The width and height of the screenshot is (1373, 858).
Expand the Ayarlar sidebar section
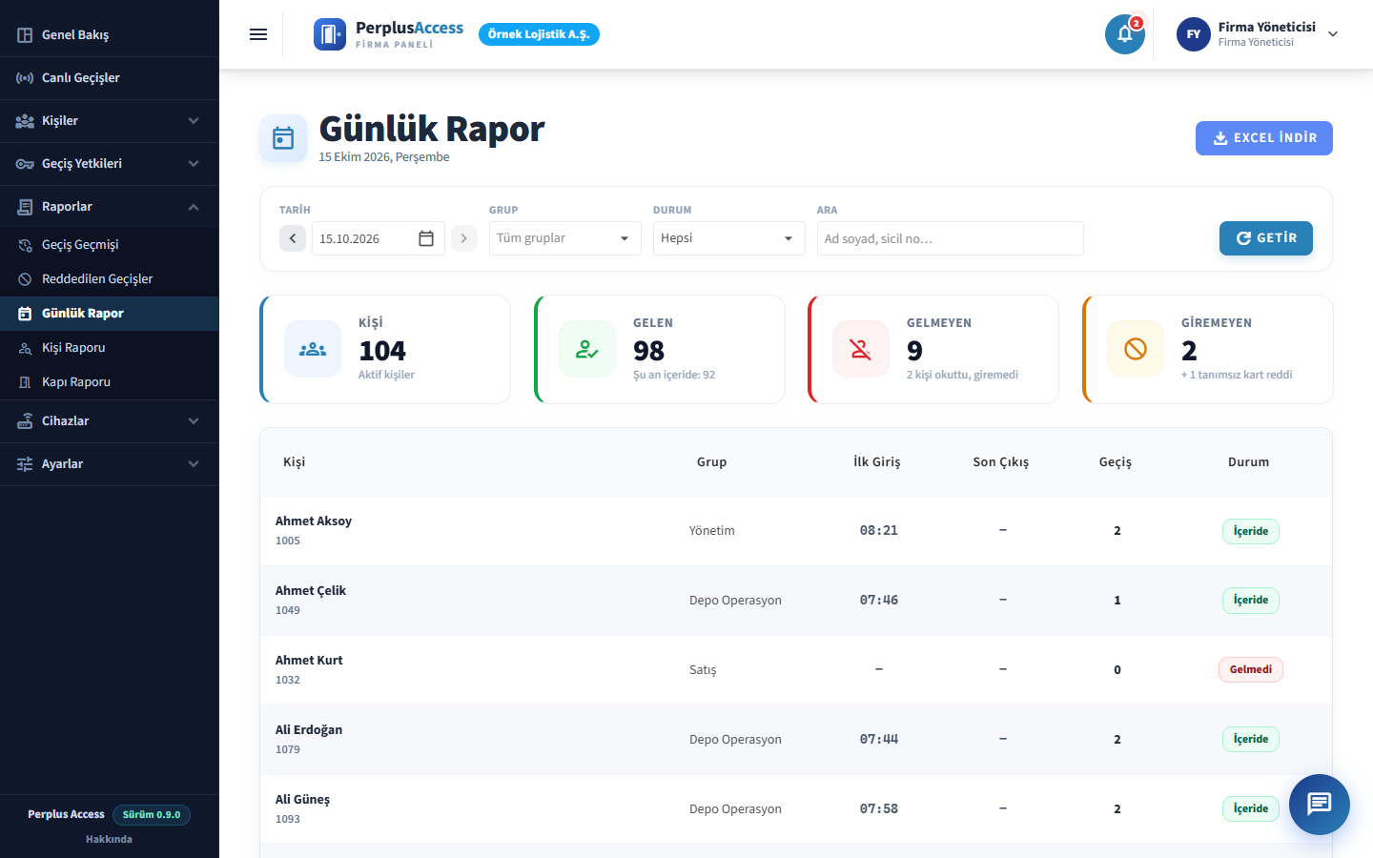[110, 464]
